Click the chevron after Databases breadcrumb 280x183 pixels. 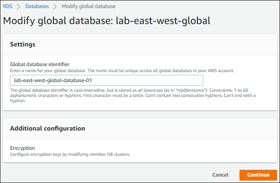click(x=55, y=6)
